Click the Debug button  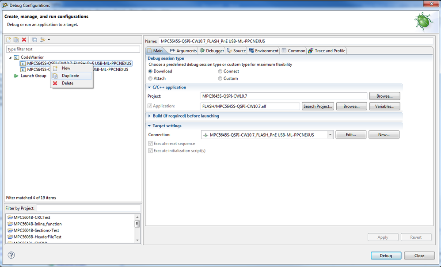coord(386,256)
